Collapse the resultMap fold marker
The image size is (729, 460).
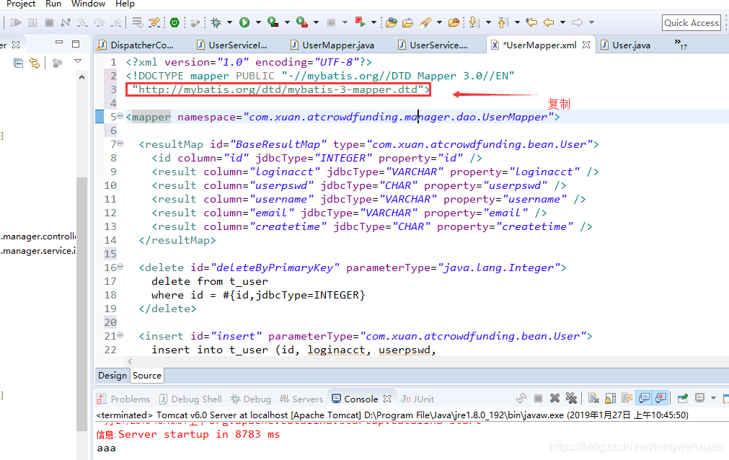[120, 143]
